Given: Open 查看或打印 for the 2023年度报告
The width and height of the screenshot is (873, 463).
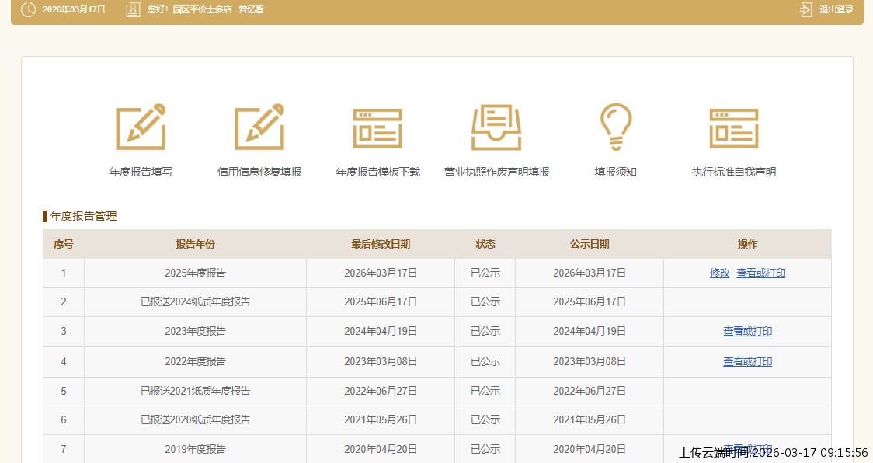Looking at the screenshot, I should [747, 332].
